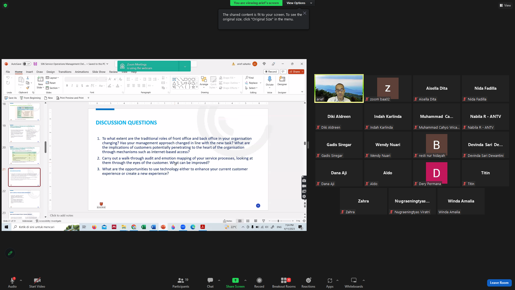Screen dimensions: 515x290
Task: Click Fit slide to window icon
Action: [304, 221]
